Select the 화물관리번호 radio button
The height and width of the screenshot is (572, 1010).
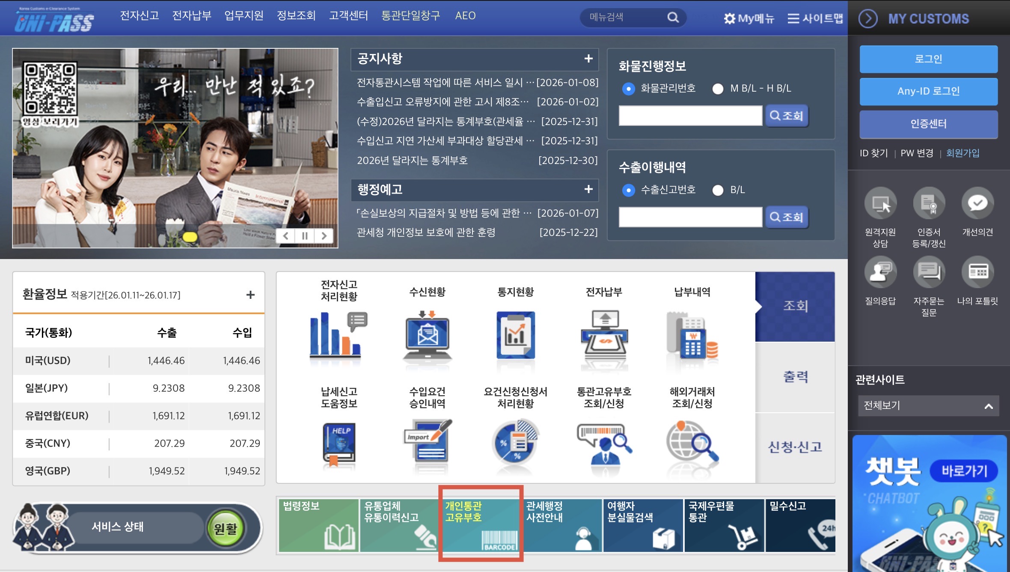[x=628, y=89]
